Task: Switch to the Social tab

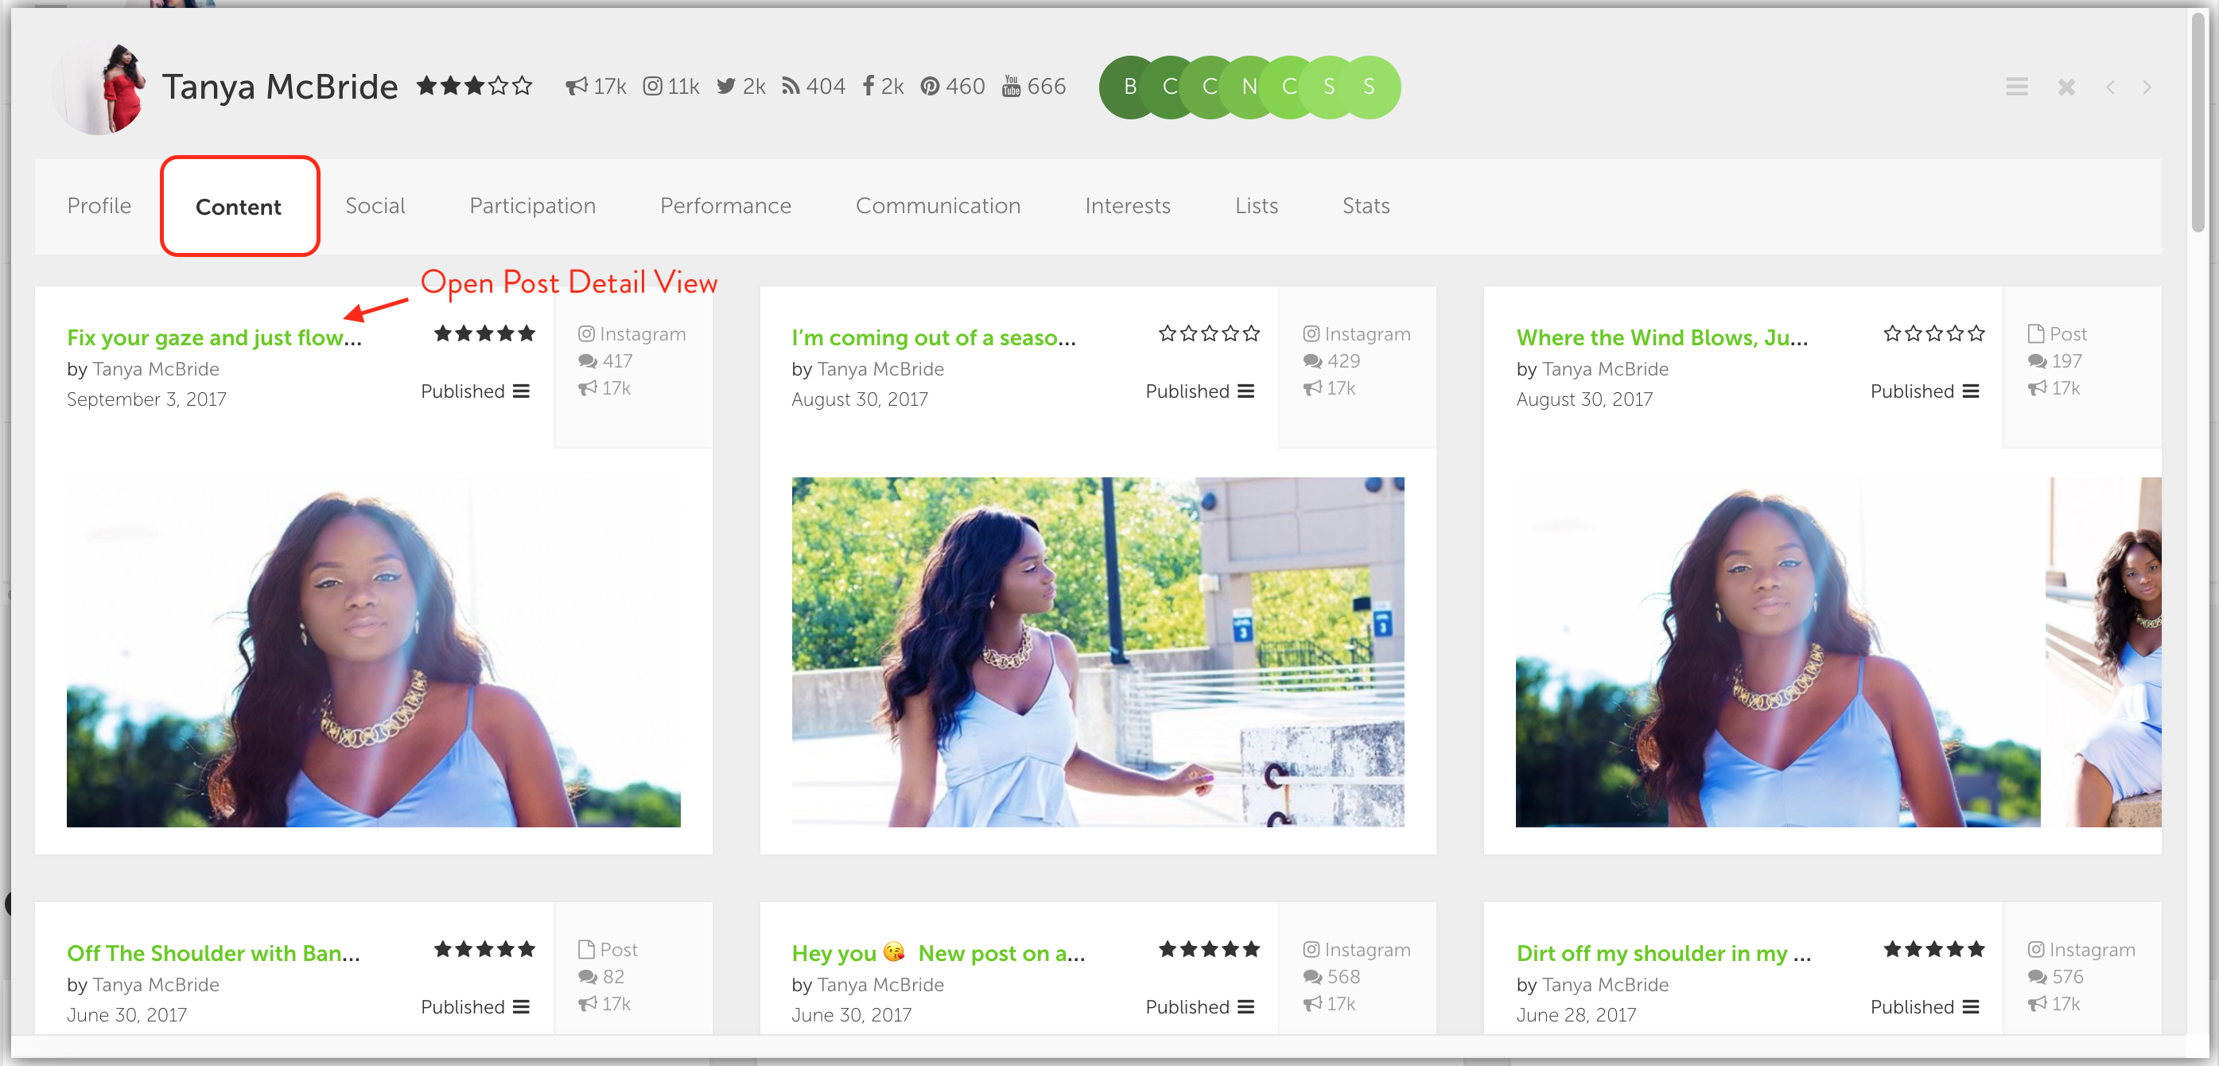Action: click(x=375, y=206)
